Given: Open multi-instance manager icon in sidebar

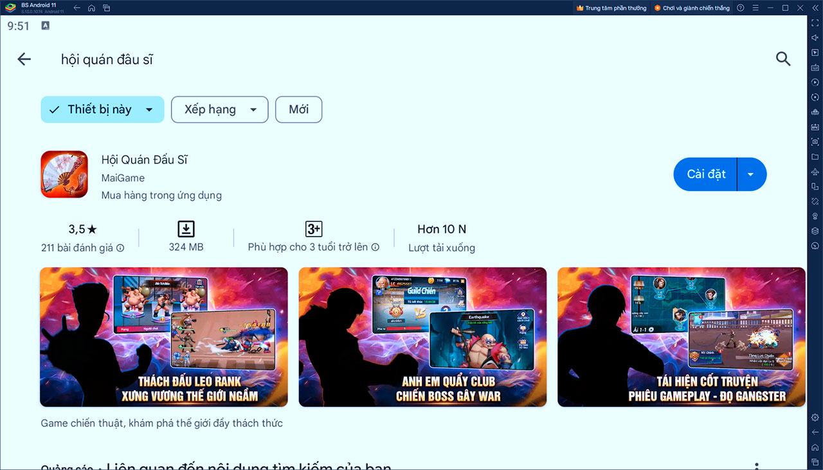Looking at the screenshot, I should coord(815,112).
